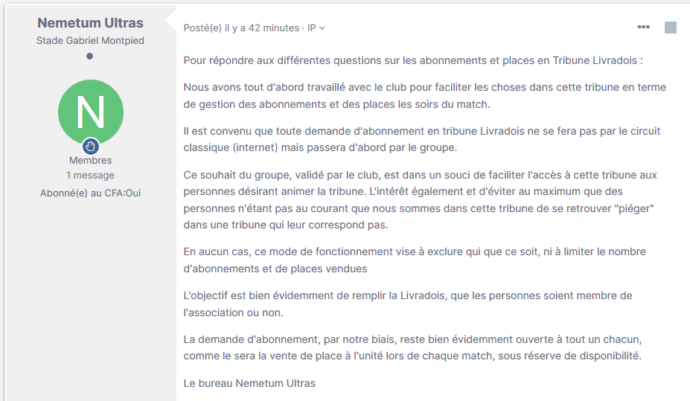The image size is (690, 401).
Task: Tick the post selection checkbox
Action: tap(670, 28)
